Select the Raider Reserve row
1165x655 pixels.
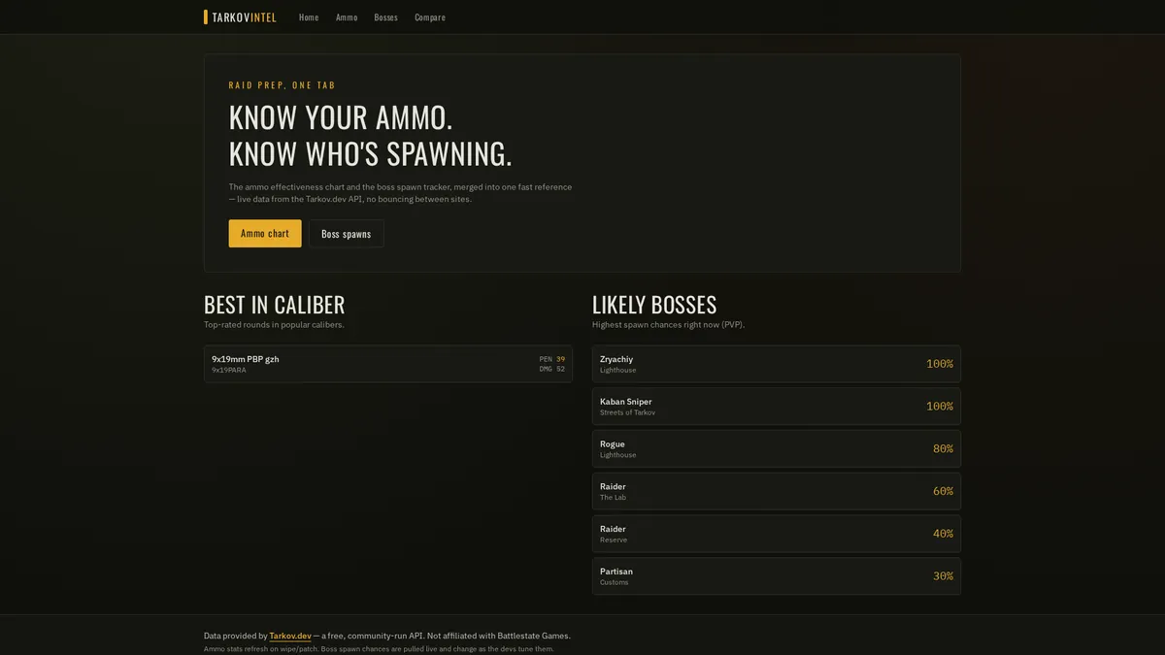777,534
